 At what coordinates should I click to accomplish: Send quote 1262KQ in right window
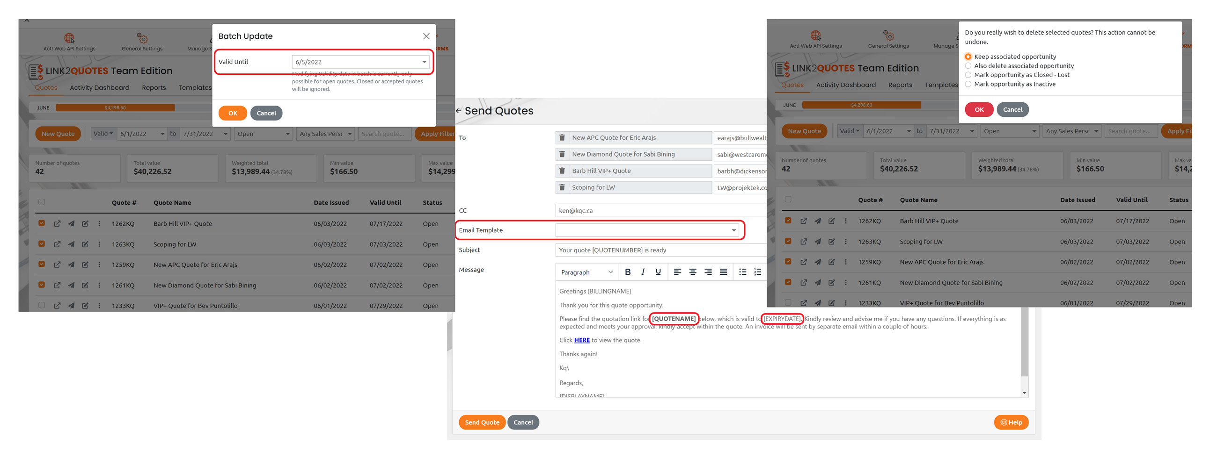tap(817, 221)
